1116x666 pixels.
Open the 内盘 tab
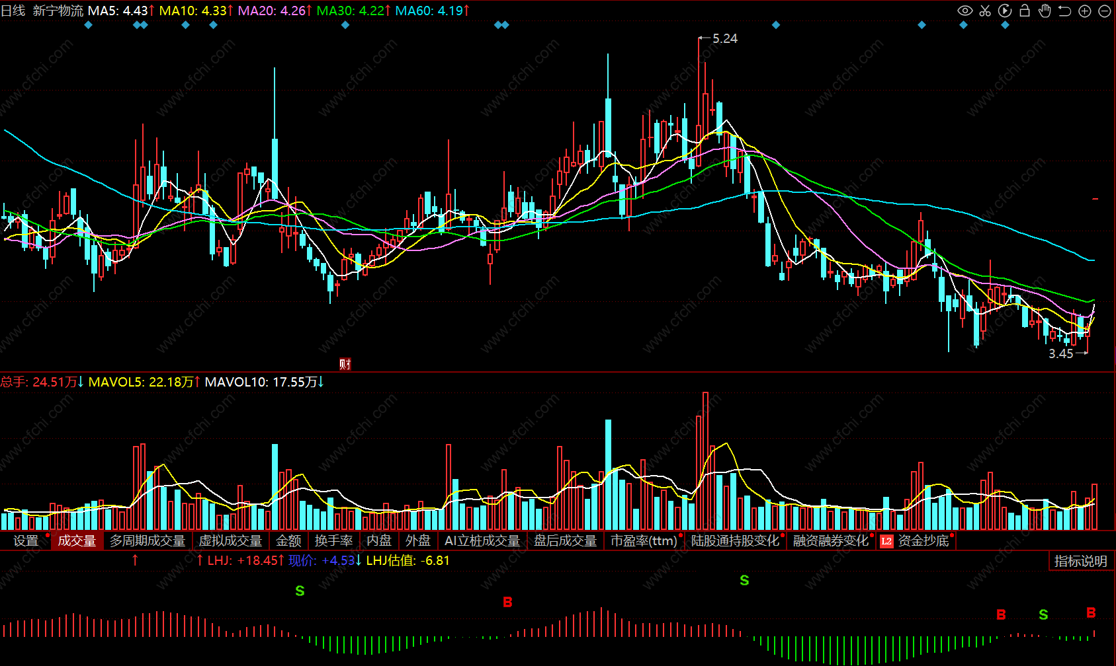(x=379, y=540)
